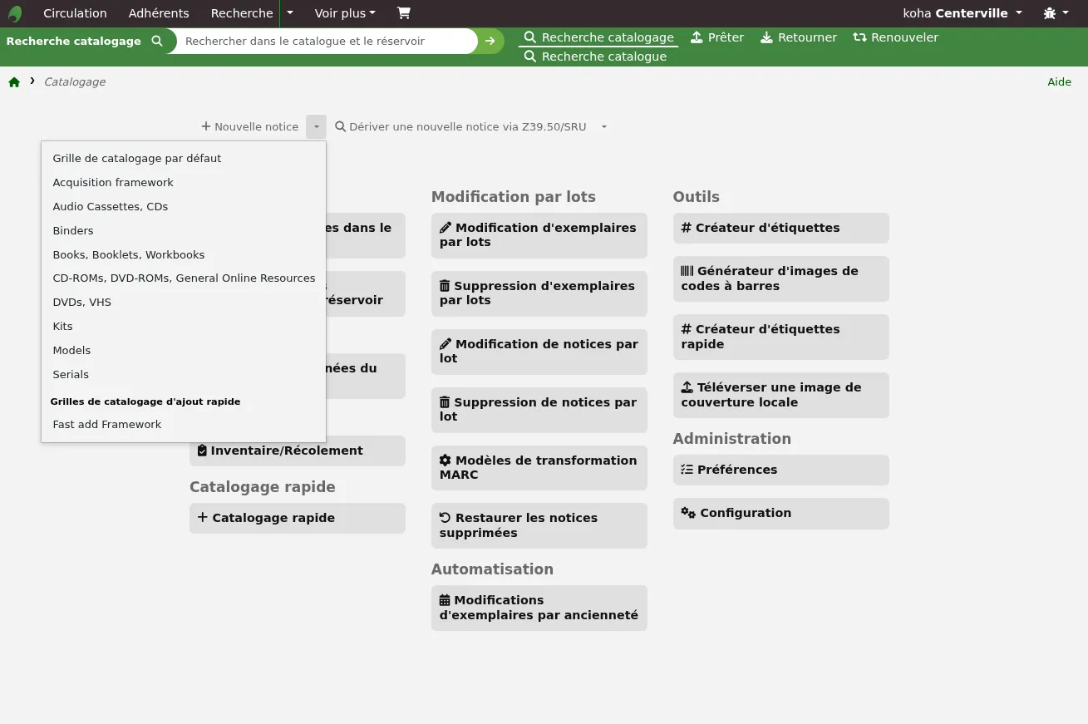The width and height of the screenshot is (1088, 724).
Task: Open Suppression d'exemplaires par lots
Action: point(539,293)
